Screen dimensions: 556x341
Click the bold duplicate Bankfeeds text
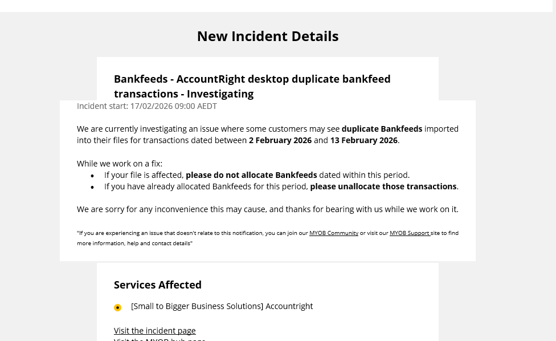point(382,129)
